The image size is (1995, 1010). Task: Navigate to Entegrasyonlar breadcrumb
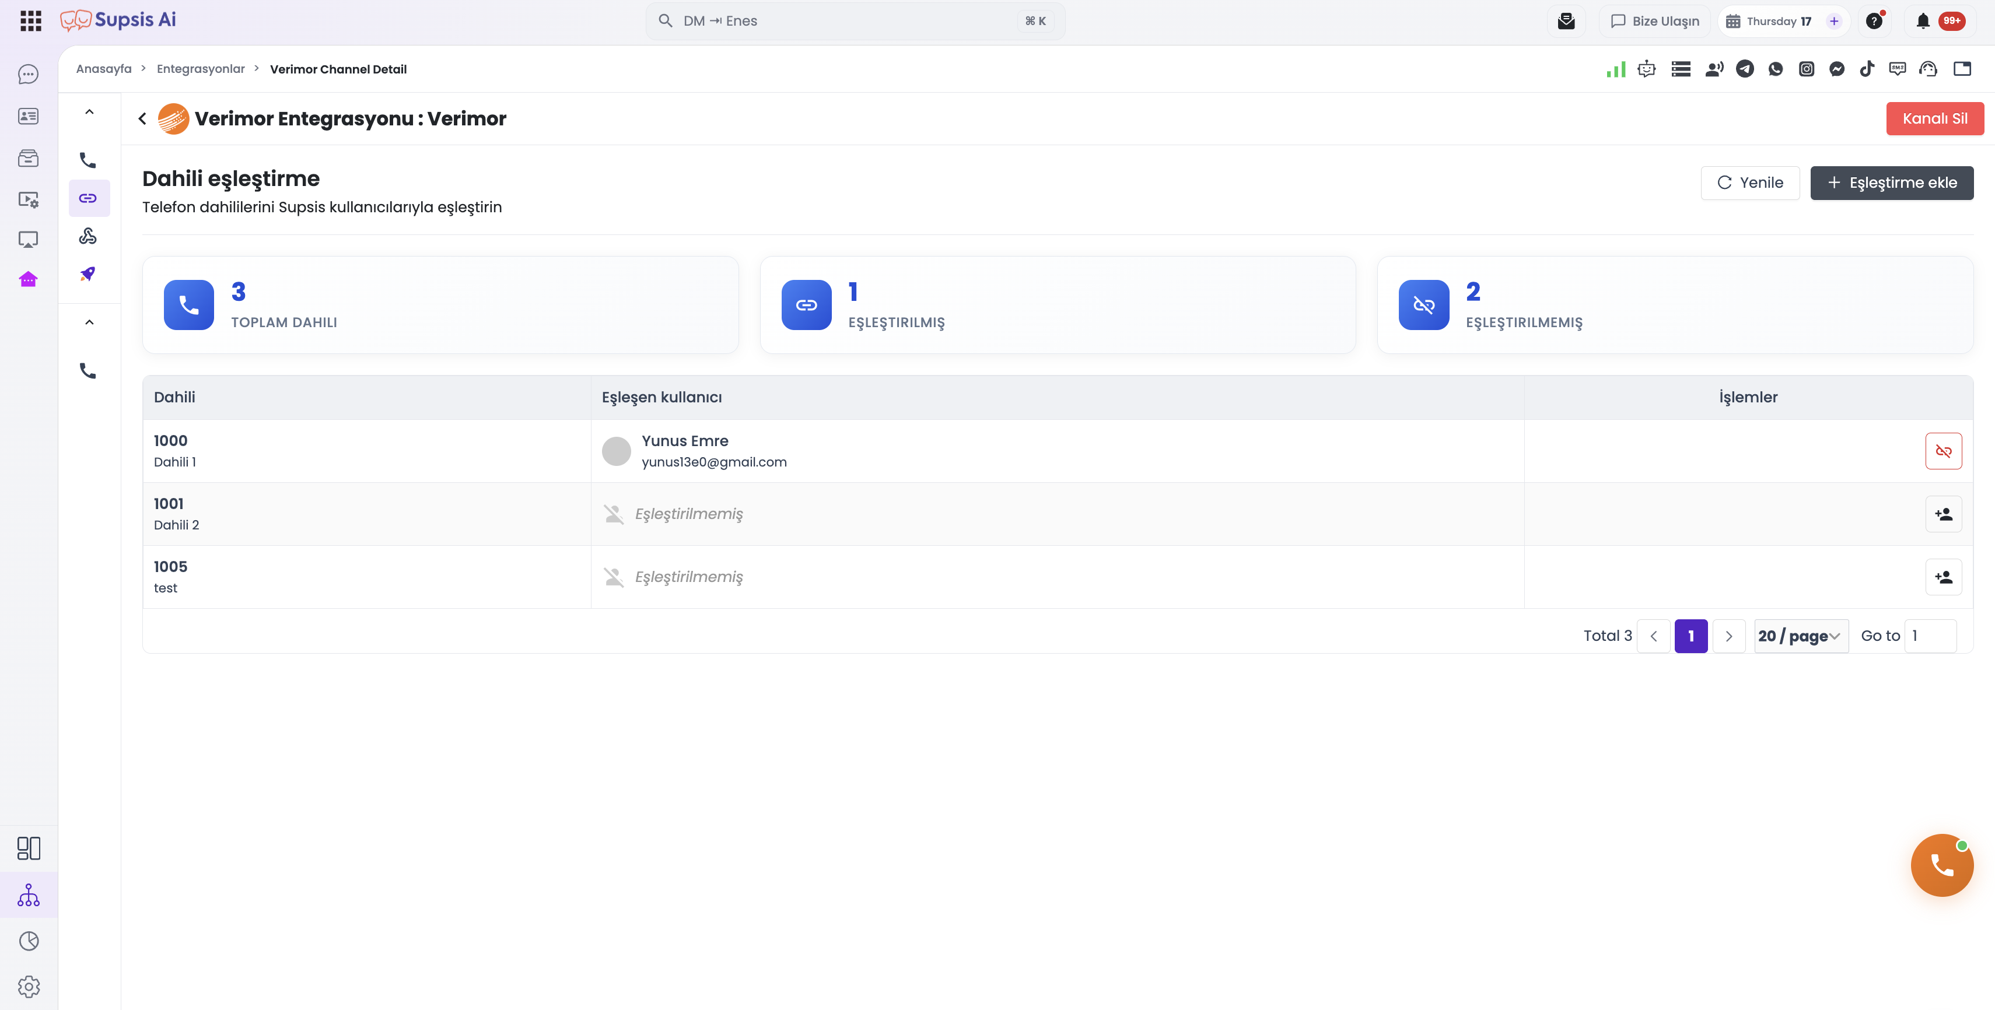(201, 69)
